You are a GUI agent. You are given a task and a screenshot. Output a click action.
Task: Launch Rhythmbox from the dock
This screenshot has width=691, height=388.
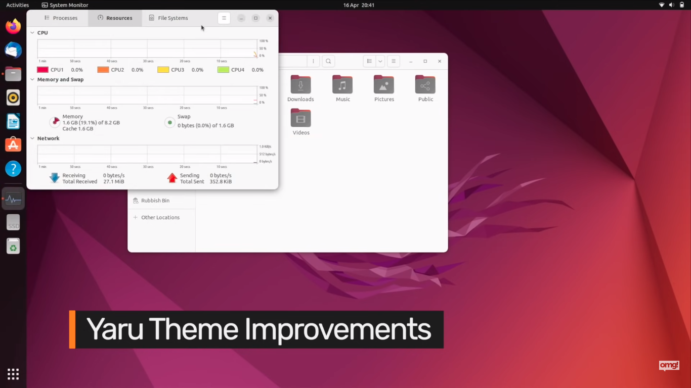click(x=13, y=98)
